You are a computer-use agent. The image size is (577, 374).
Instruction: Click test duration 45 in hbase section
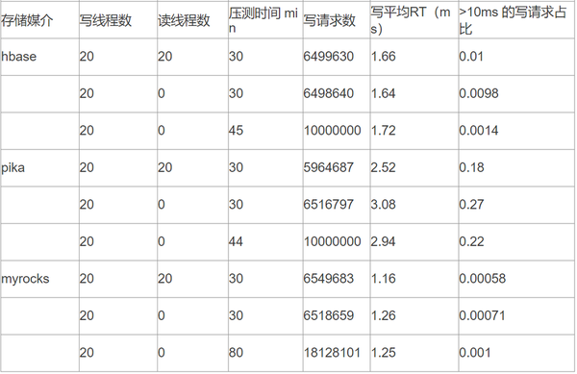point(236,131)
